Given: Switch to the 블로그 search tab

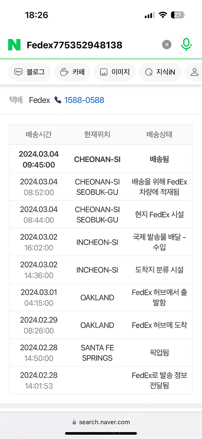Looking at the screenshot, I should [x=30, y=72].
